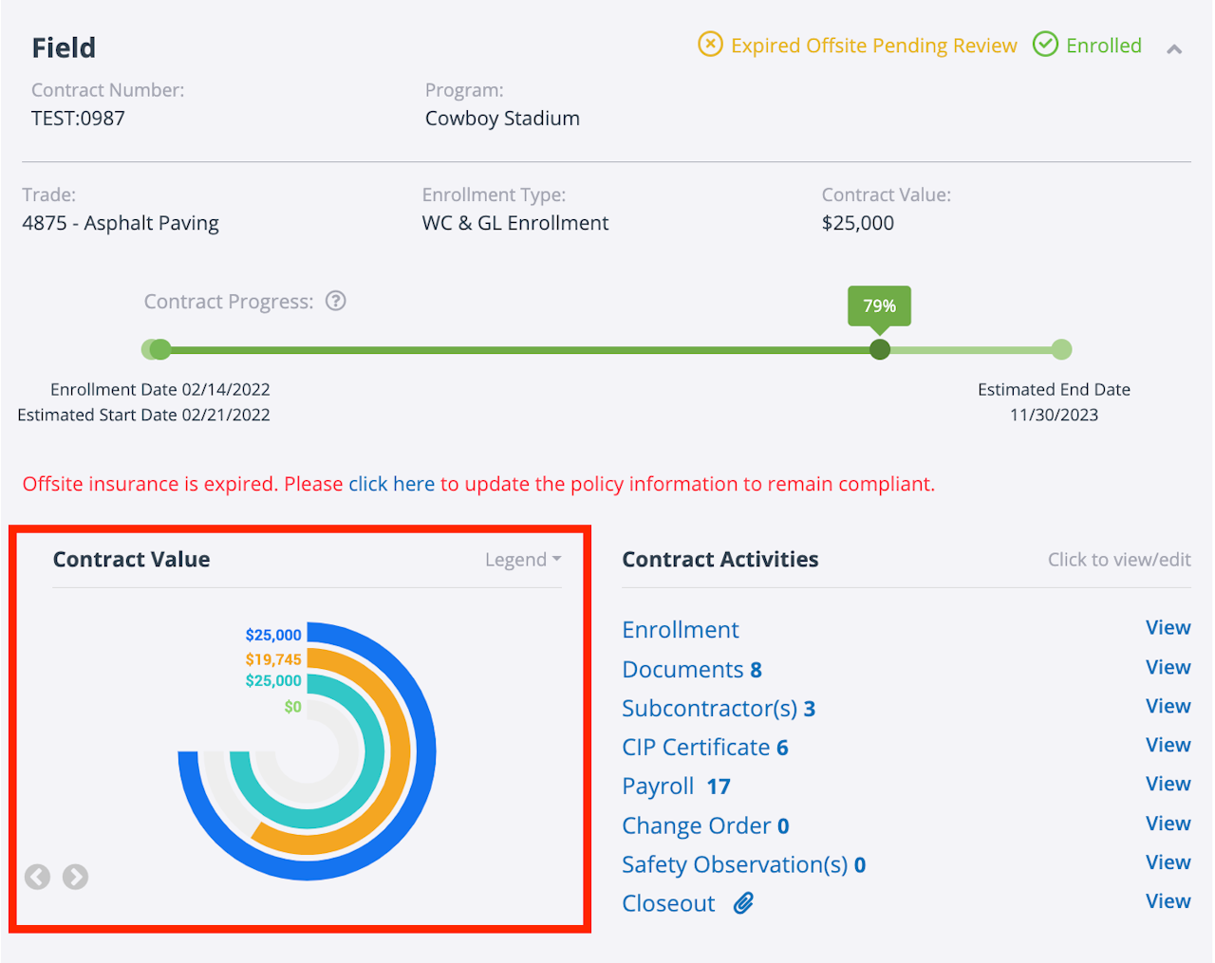View the Payroll row

[x=1168, y=785]
